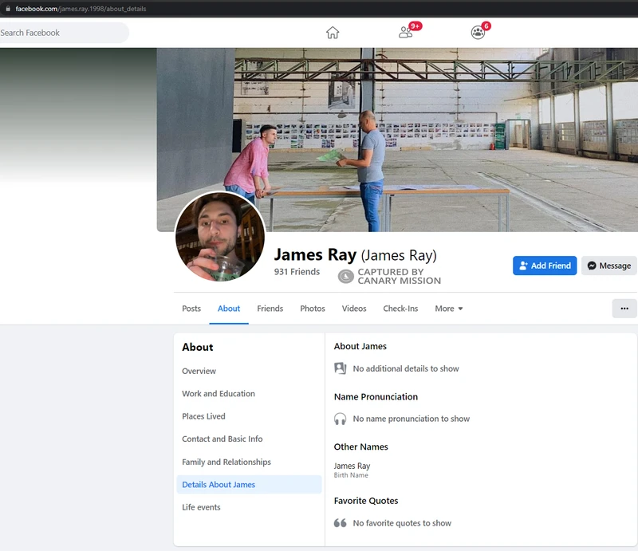Click the browser address bar URL
This screenshot has width=638, height=551.
click(x=81, y=9)
